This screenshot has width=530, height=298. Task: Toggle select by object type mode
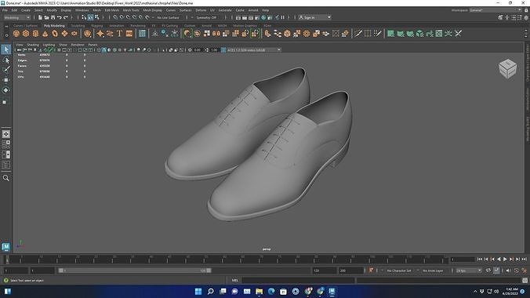pyautogui.click(x=90, y=17)
